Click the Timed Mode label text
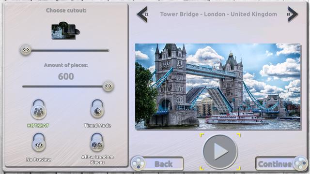310x174 pixels. [x=97, y=126]
